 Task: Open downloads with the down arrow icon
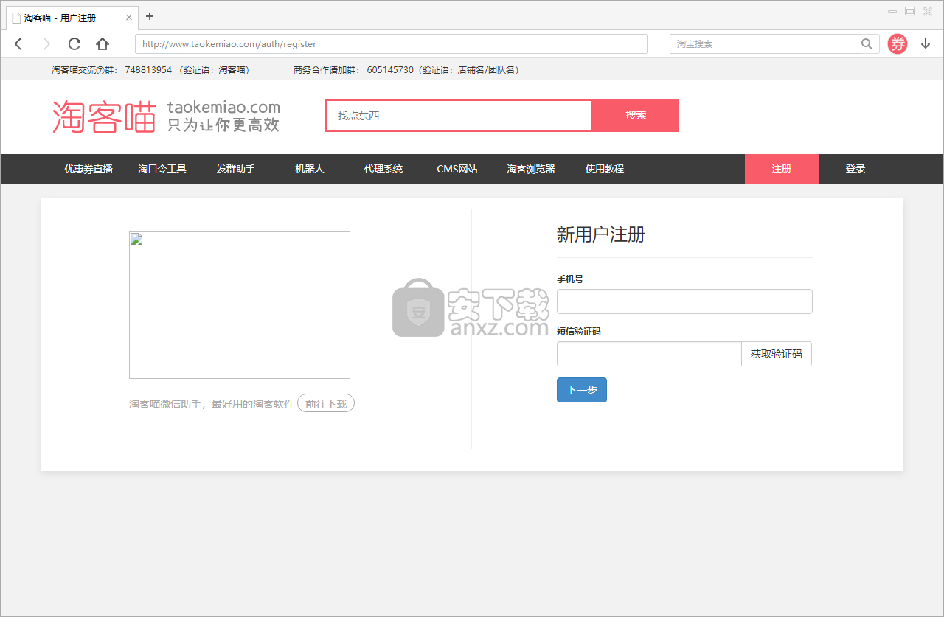pos(926,43)
